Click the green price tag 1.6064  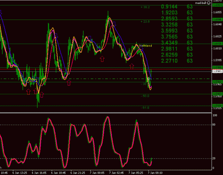217,5
